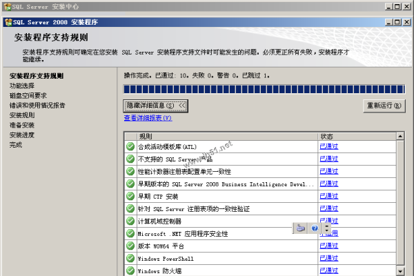This screenshot has height=276, width=414.
Task: Open 已通过 link for 早期 CTP 安装
Action: [x=328, y=196]
